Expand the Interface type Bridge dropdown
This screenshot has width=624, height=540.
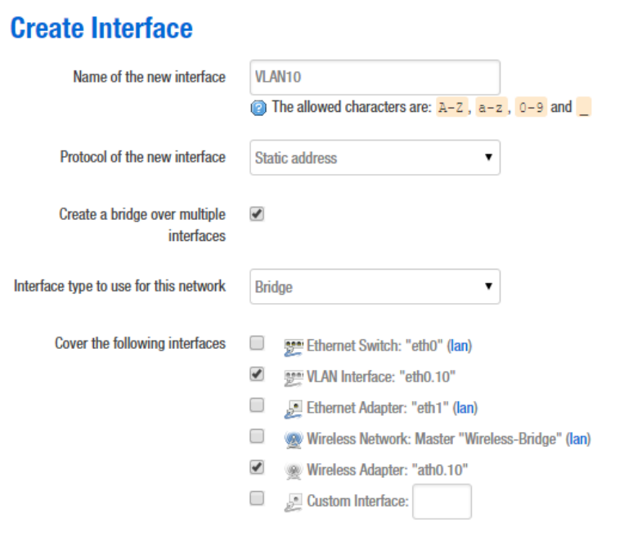click(375, 287)
